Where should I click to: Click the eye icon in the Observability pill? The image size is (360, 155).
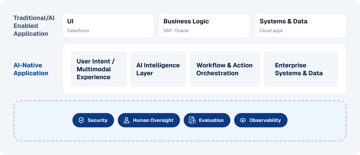pos(243,120)
